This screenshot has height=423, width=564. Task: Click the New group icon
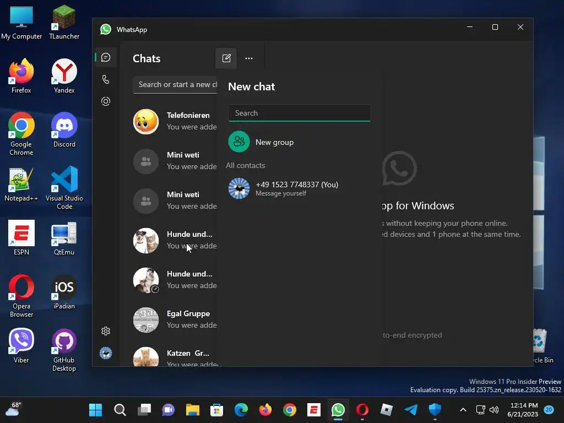point(239,142)
